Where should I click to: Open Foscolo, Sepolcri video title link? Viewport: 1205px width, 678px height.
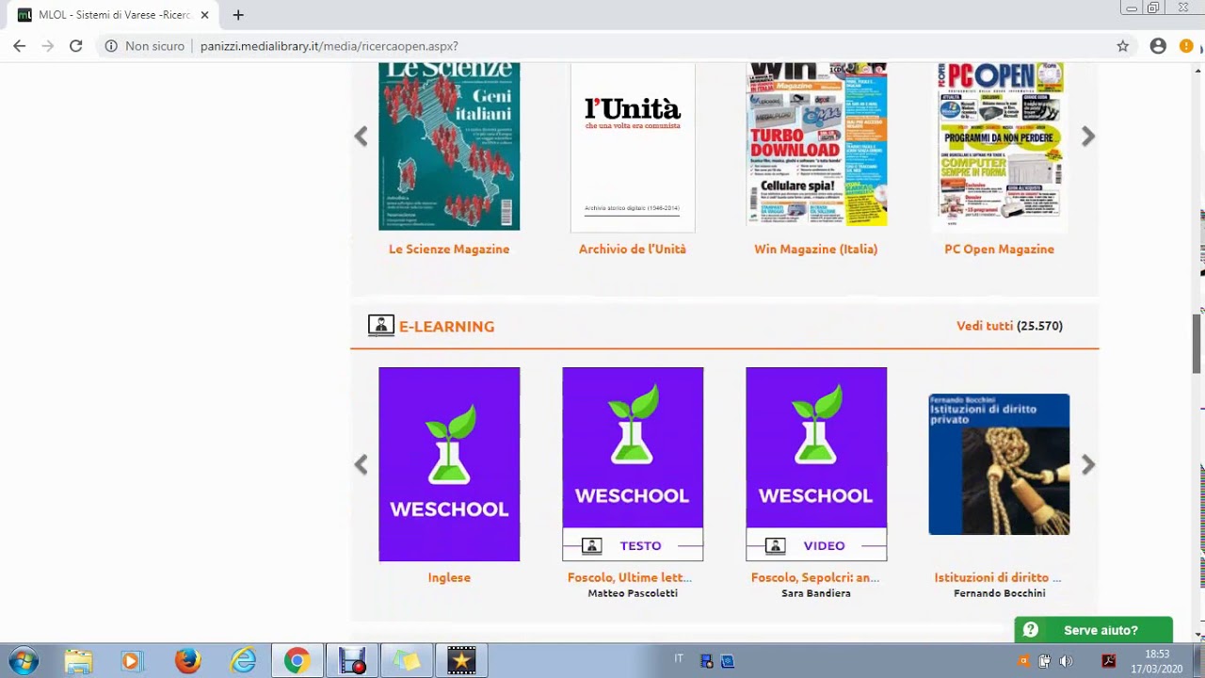click(815, 577)
